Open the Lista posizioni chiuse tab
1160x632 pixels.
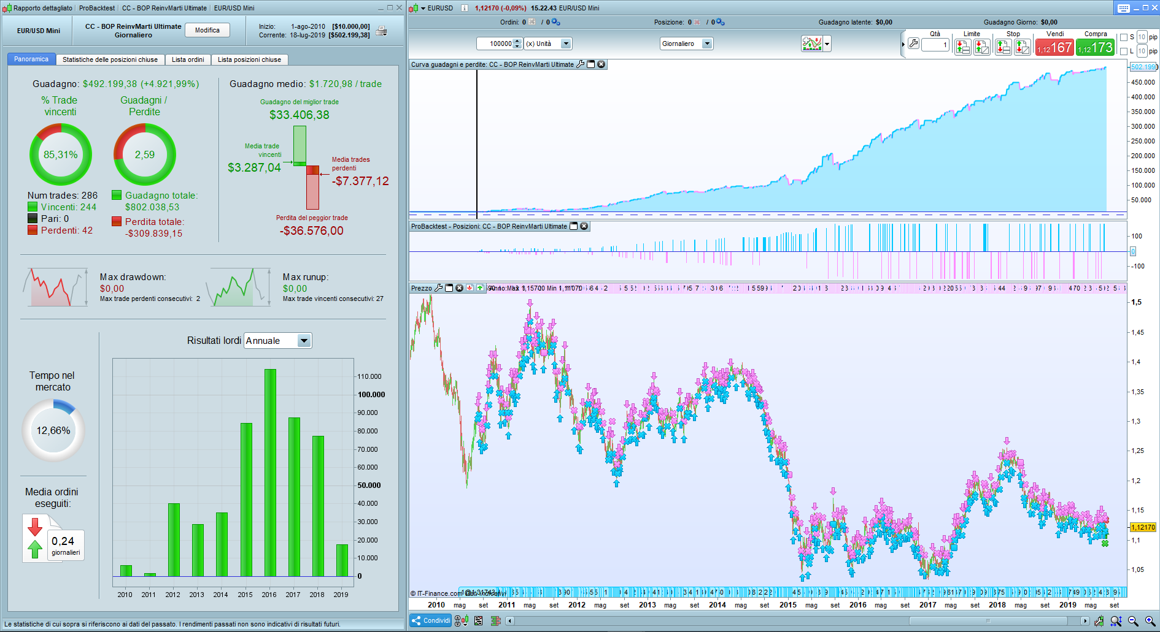[x=249, y=59]
